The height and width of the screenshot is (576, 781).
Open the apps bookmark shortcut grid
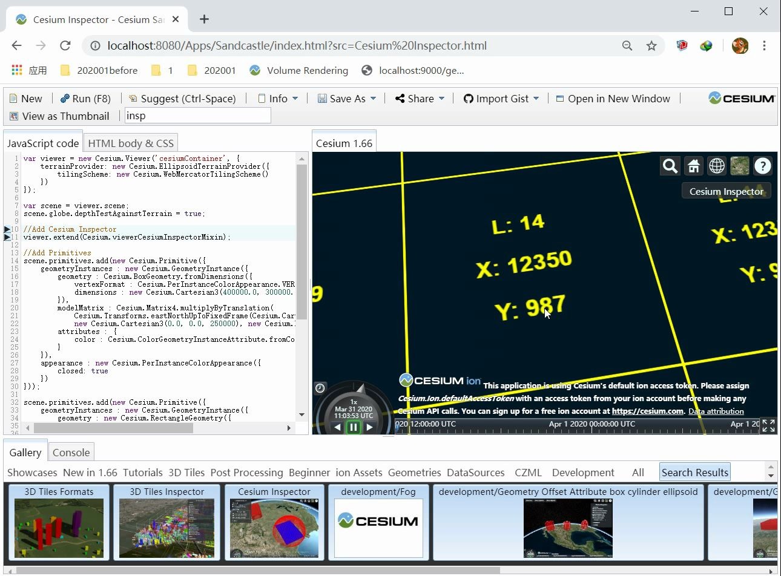[17, 70]
